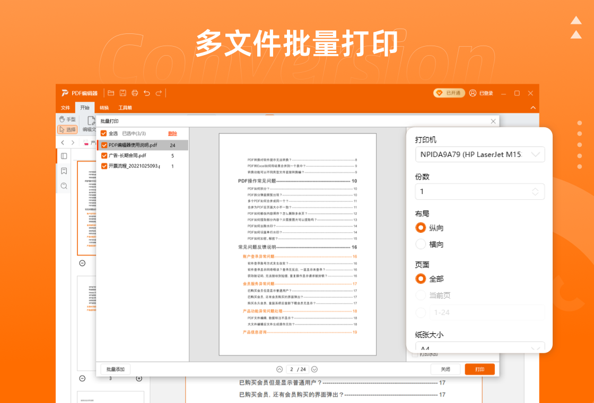Open the search panel from the sidebar

tap(64, 186)
